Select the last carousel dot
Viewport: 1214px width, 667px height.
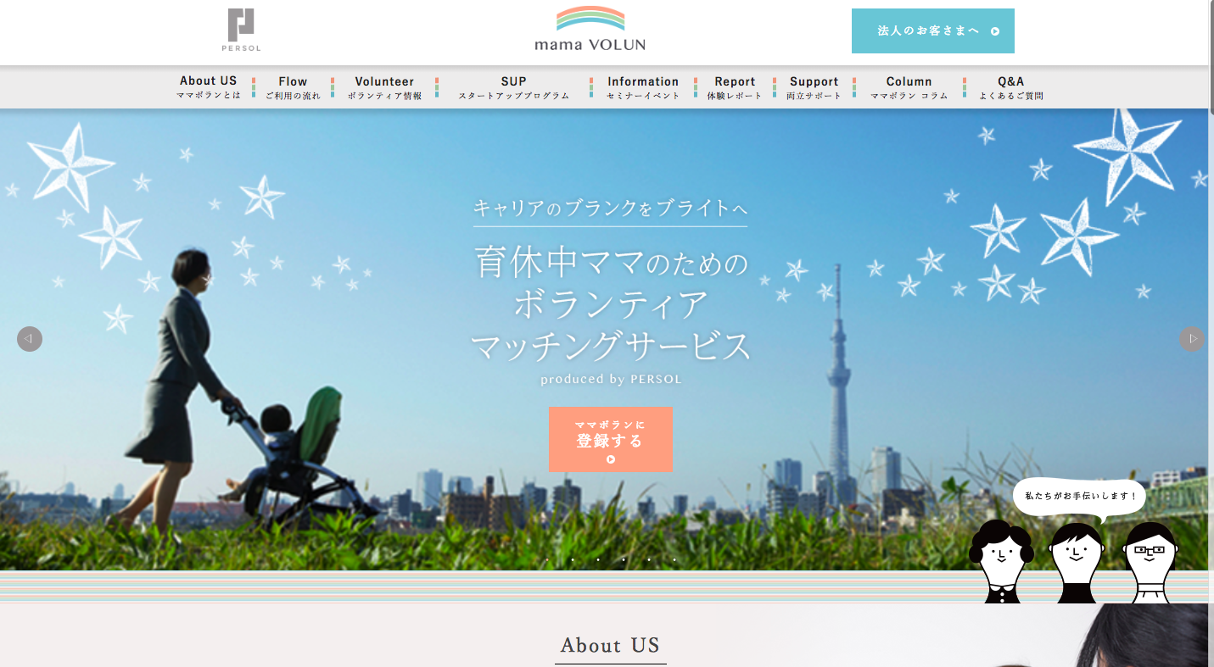pyautogui.click(x=674, y=559)
